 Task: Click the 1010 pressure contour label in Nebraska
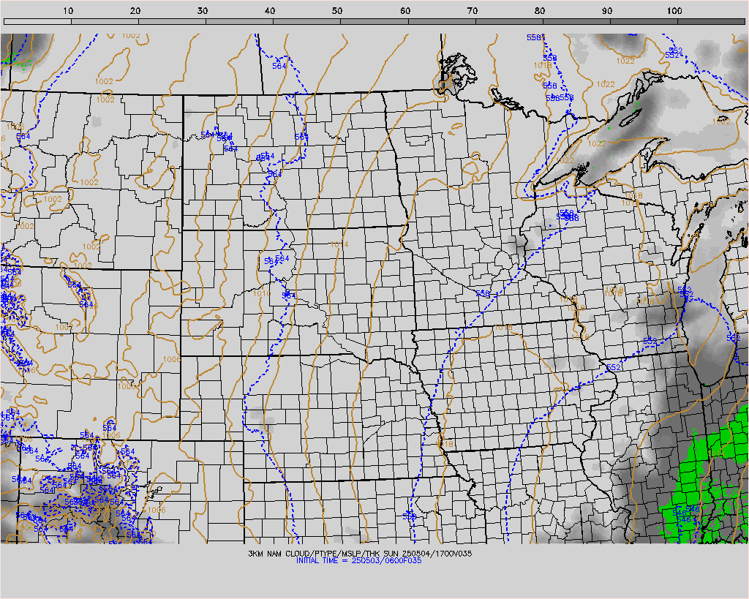[262, 293]
